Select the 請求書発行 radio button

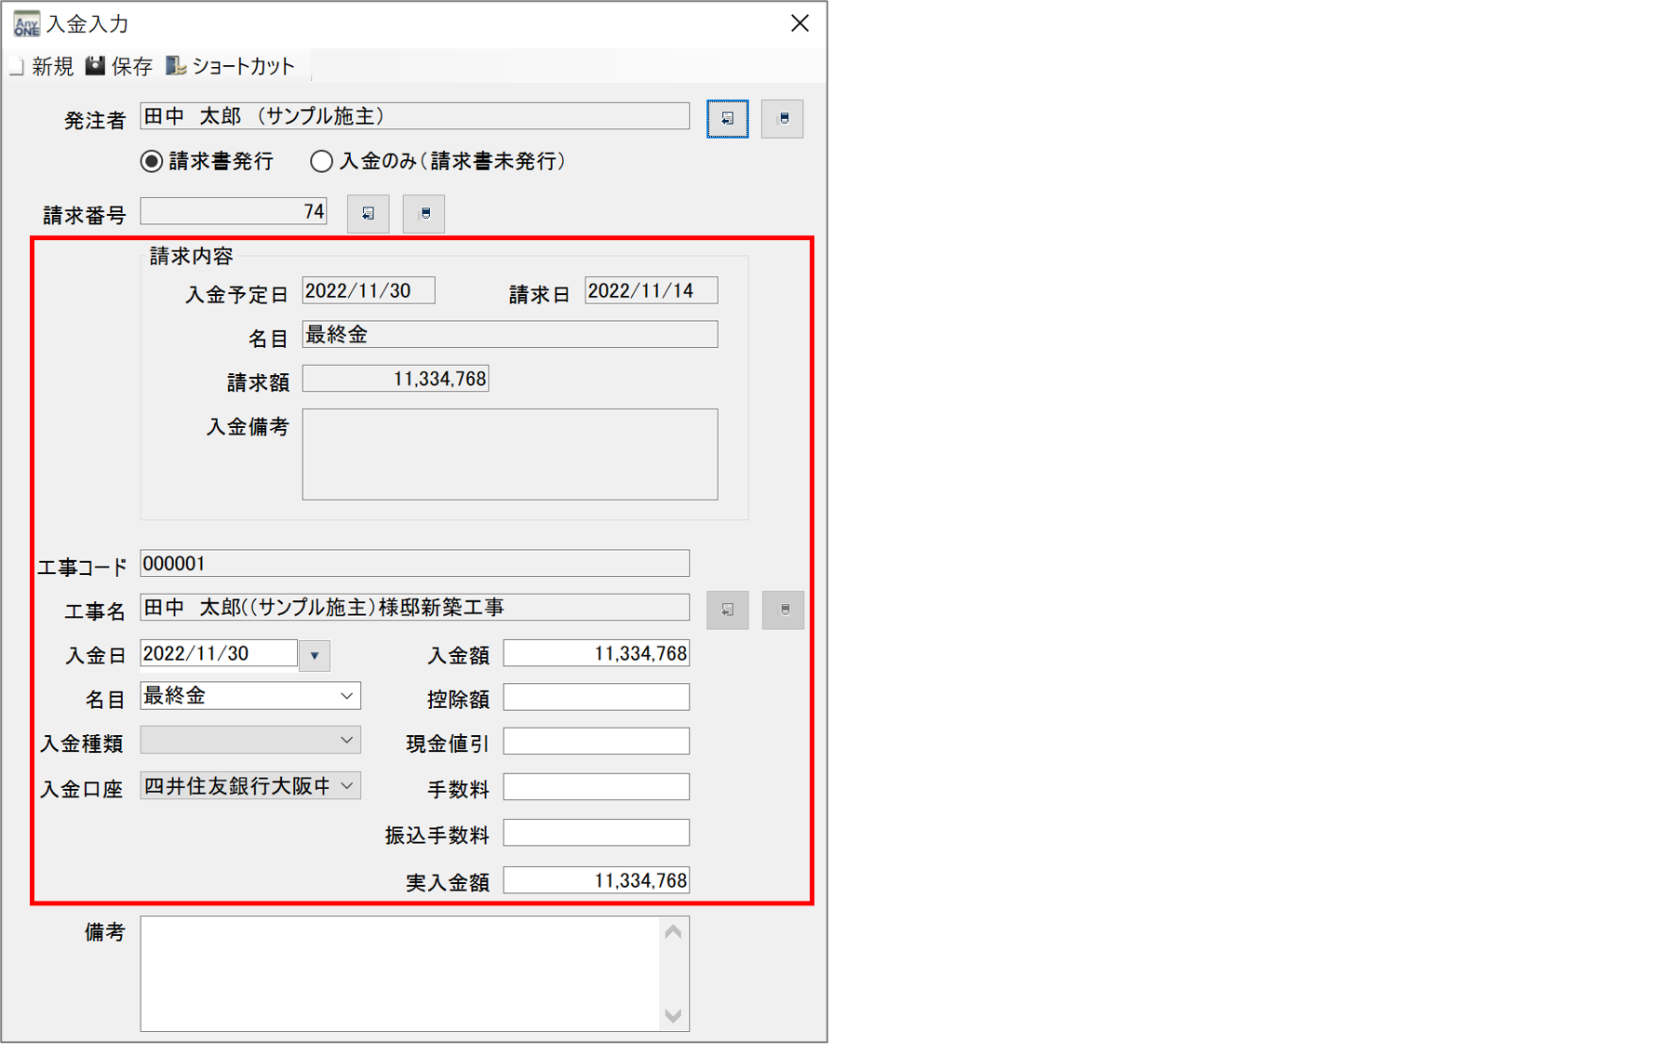[x=152, y=162]
